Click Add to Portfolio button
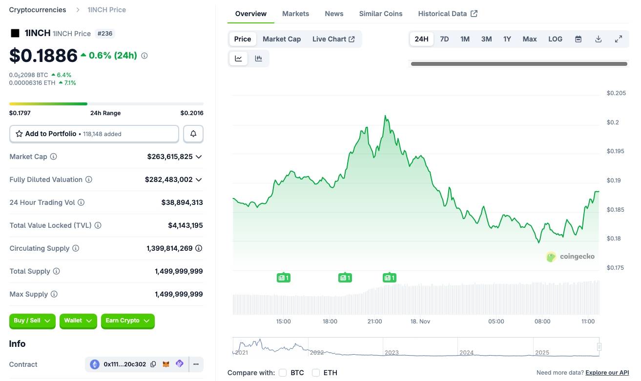 point(94,134)
